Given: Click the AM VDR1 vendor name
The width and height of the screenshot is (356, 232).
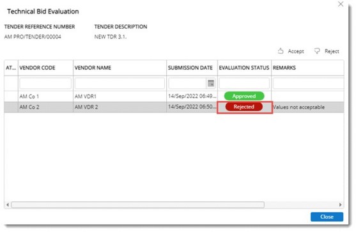Looking at the screenshot, I should 86,97.
